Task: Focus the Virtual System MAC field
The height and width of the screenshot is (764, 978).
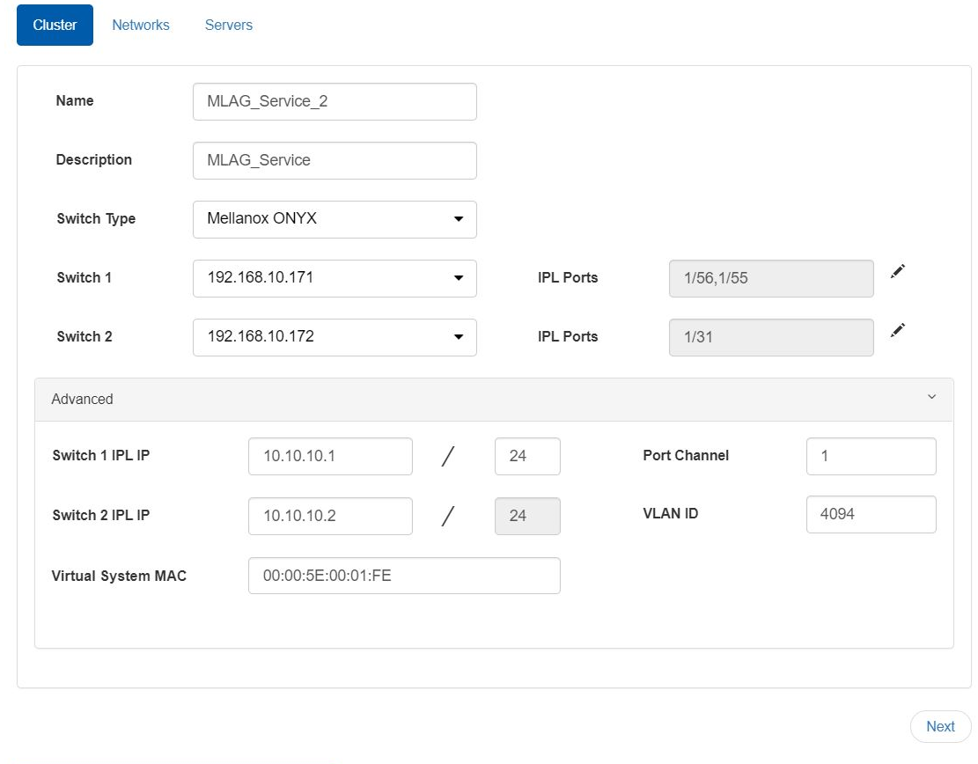Action: pyautogui.click(x=404, y=576)
